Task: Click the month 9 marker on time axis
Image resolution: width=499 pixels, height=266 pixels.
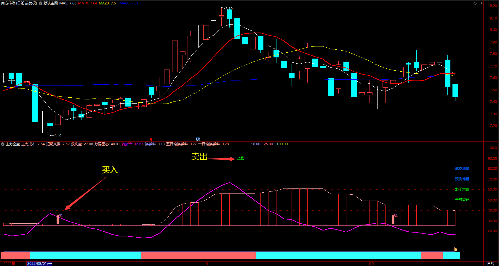Action: coord(207,264)
